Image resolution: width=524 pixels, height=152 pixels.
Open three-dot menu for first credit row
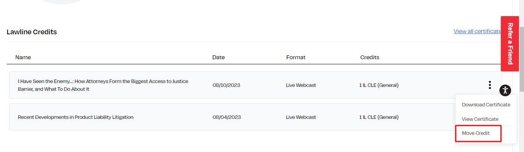point(490,85)
